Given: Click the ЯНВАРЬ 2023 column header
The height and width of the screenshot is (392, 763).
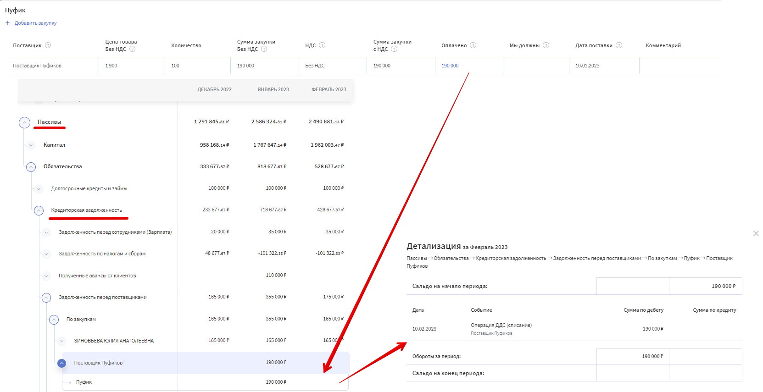Looking at the screenshot, I should pyautogui.click(x=273, y=89).
